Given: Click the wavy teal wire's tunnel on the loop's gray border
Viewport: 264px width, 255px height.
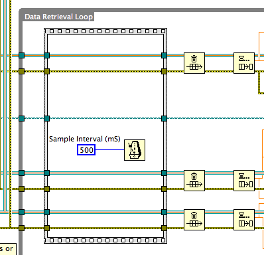Looking at the screenshot, I should 21,118.
